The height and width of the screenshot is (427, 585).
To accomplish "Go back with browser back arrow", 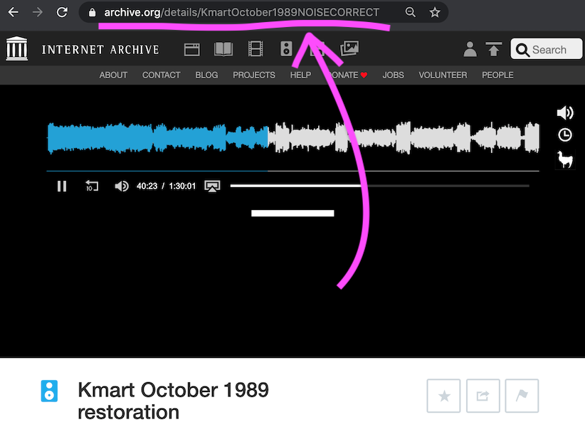I will [14, 12].
